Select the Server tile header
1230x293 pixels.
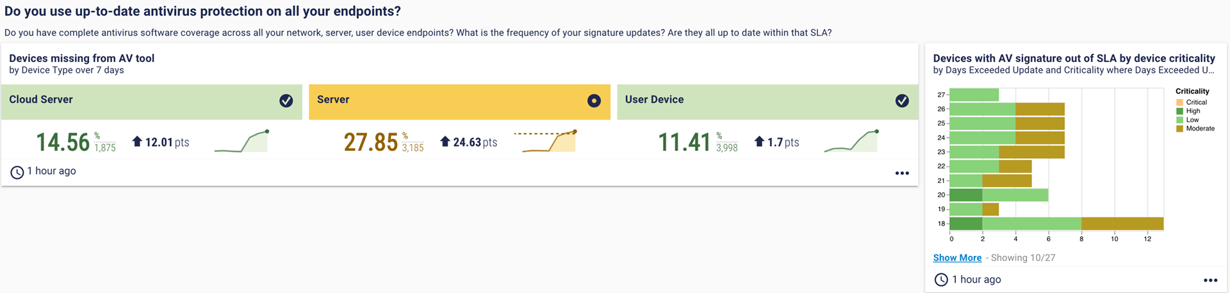pos(459,102)
